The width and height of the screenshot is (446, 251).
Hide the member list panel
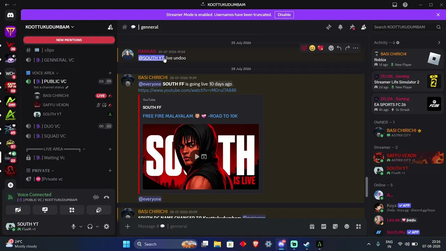(363, 27)
